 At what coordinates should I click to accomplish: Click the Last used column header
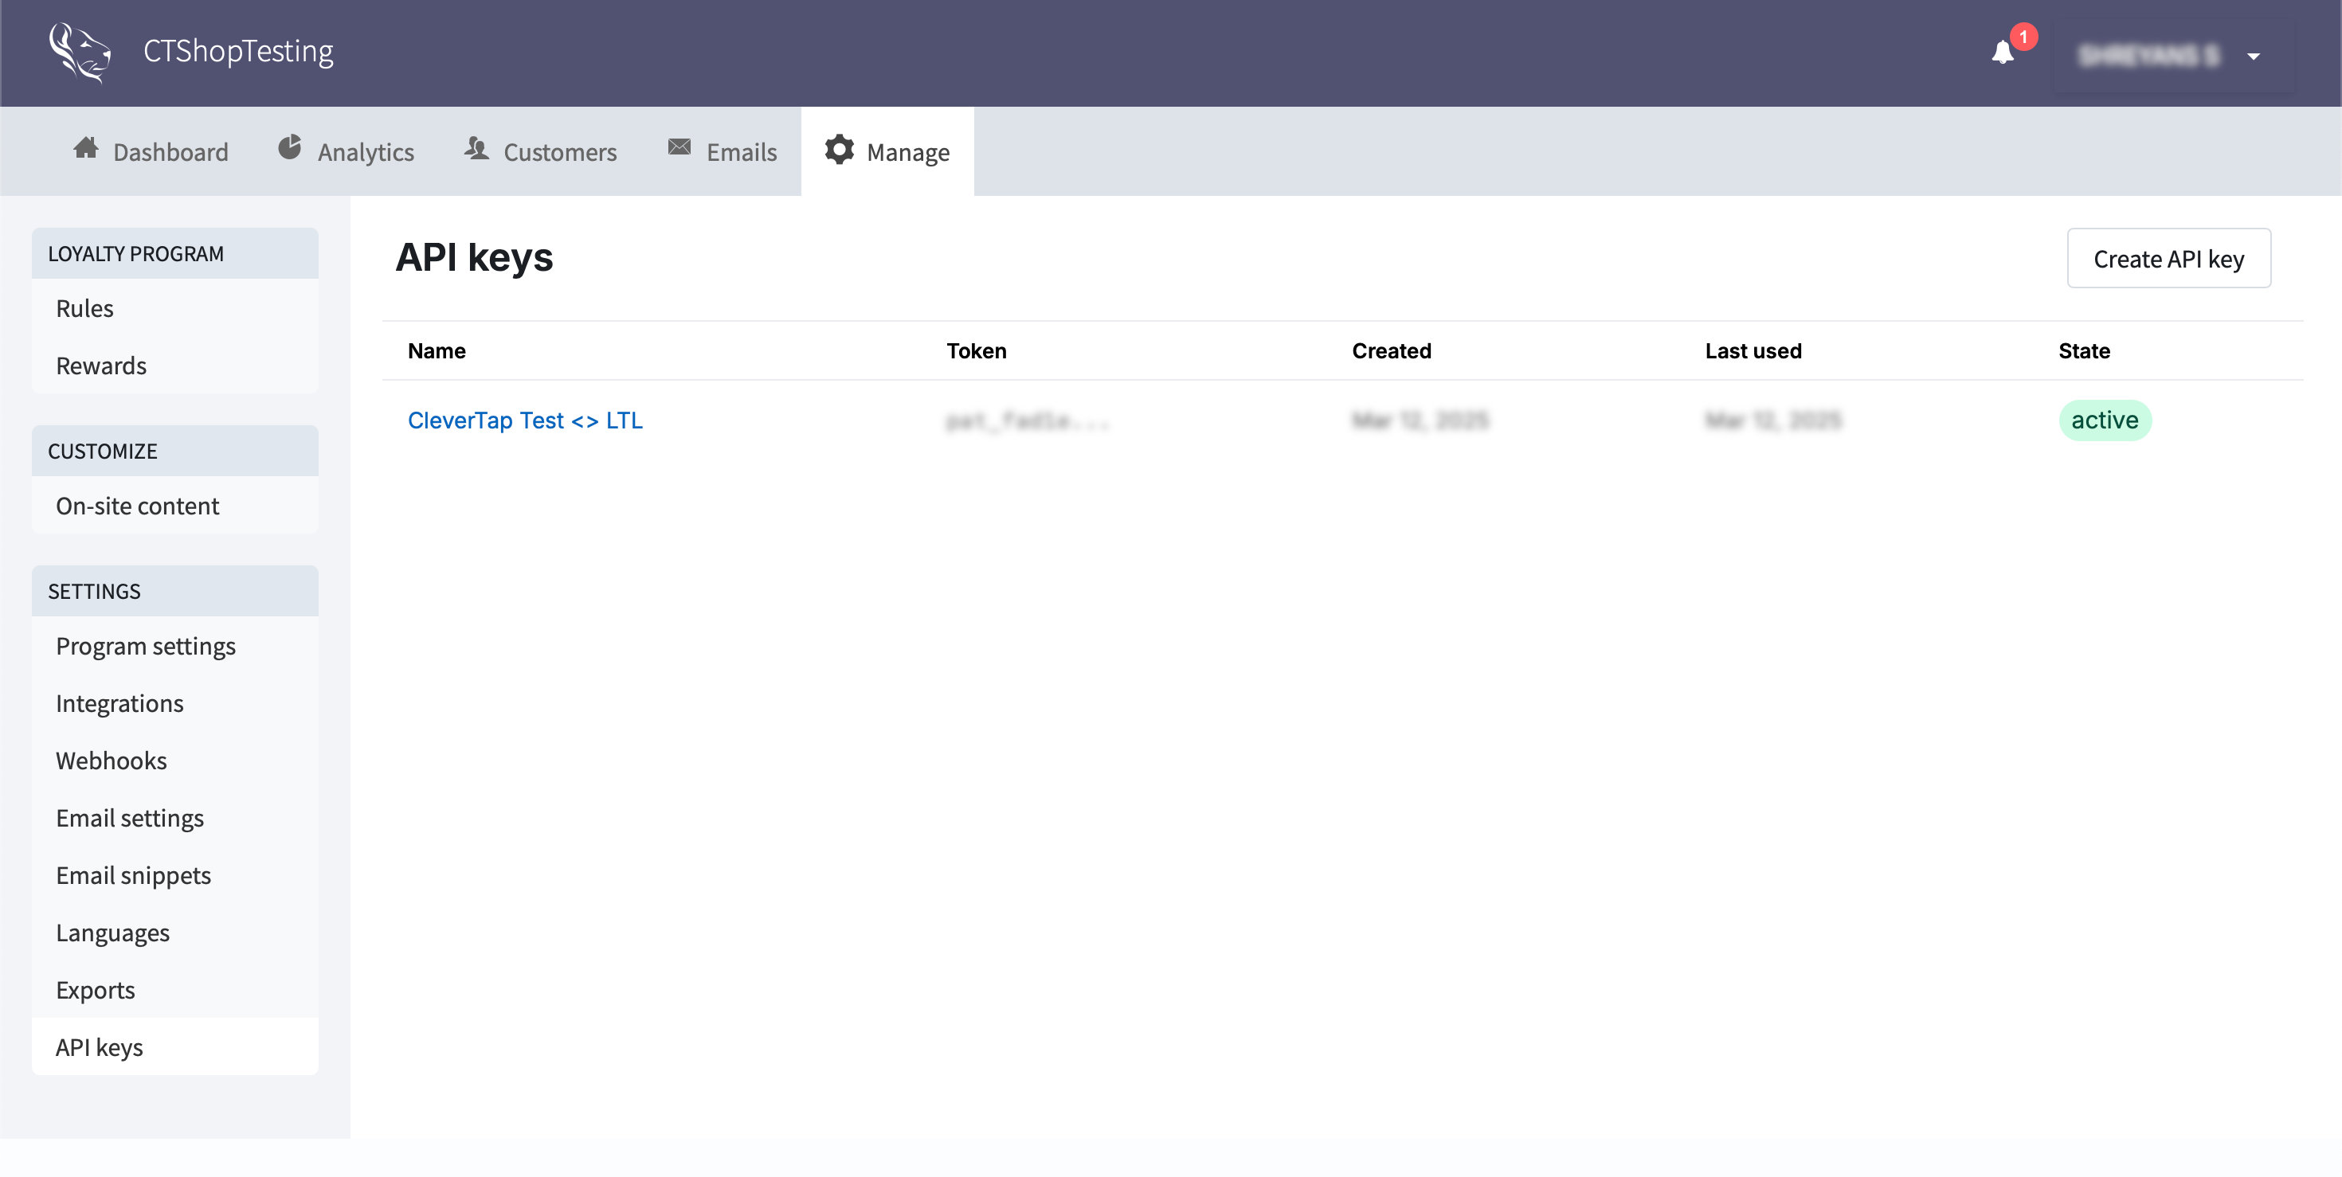1753,351
